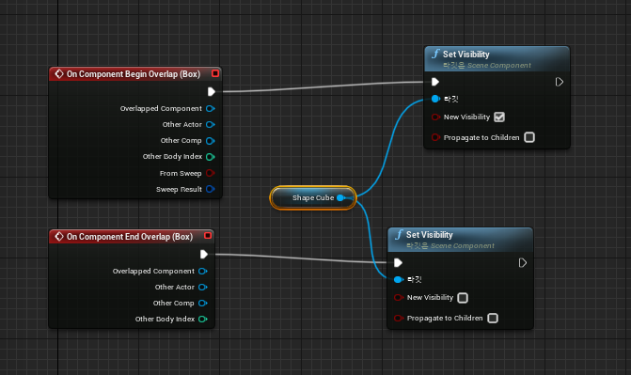Click New Visibility pin on upper Set Visibility
631x375 pixels.
pos(435,117)
